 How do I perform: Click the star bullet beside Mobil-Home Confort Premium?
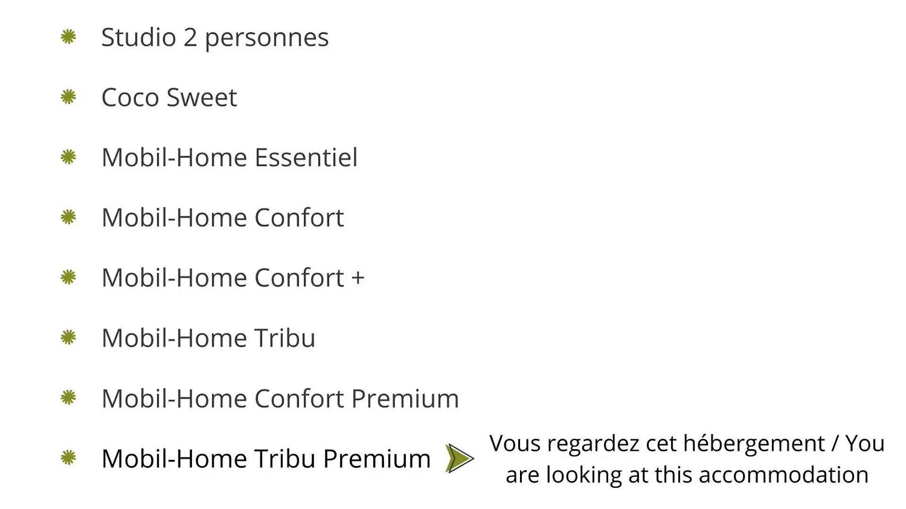point(68,398)
